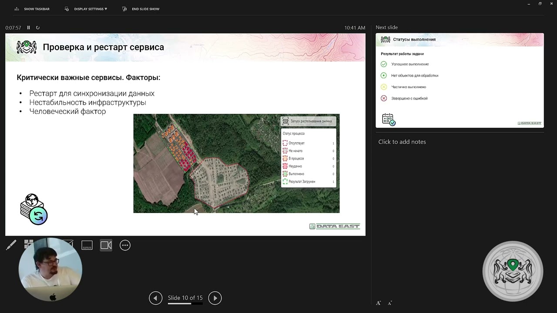Select the next slide preview thumbnail
This screenshot has width=557, height=313.
(x=460, y=80)
